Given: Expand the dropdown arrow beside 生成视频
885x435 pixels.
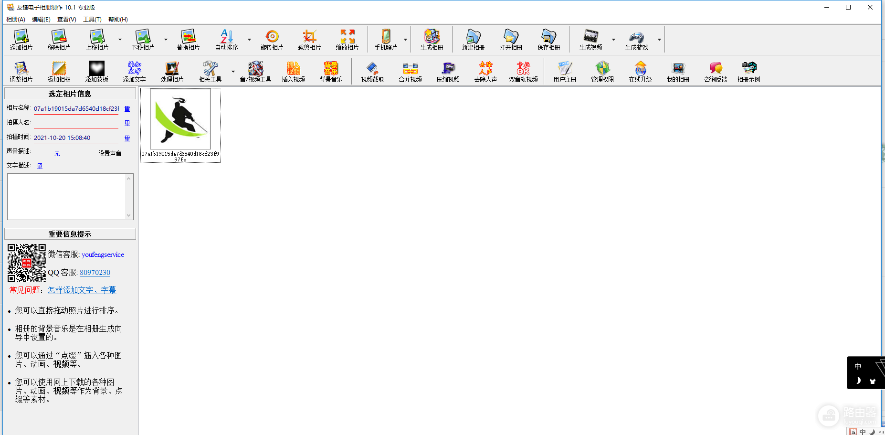Looking at the screenshot, I should 613,40.
